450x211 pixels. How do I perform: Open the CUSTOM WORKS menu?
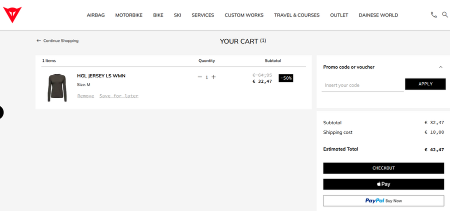tap(244, 15)
